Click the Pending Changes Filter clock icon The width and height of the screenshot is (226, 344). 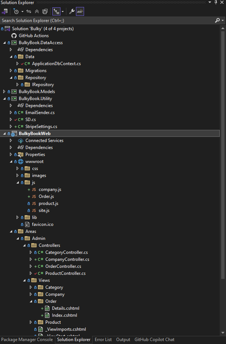coord(16,11)
